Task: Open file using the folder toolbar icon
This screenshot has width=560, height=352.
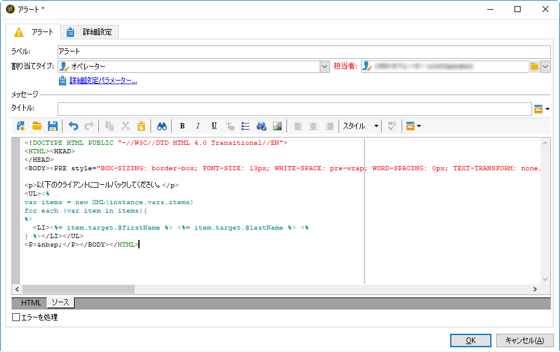Action: [37, 126]
